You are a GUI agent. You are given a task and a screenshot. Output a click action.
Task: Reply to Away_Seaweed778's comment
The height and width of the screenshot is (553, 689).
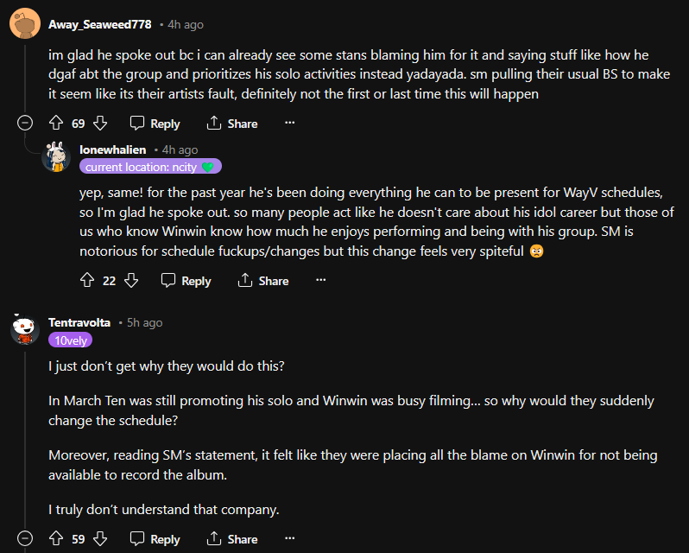155,124
